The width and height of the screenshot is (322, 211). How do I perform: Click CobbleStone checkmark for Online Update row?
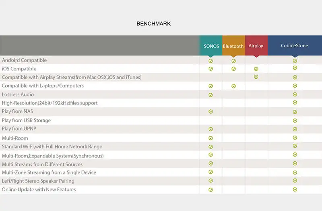pyautogui.click(x=295, y=189)
